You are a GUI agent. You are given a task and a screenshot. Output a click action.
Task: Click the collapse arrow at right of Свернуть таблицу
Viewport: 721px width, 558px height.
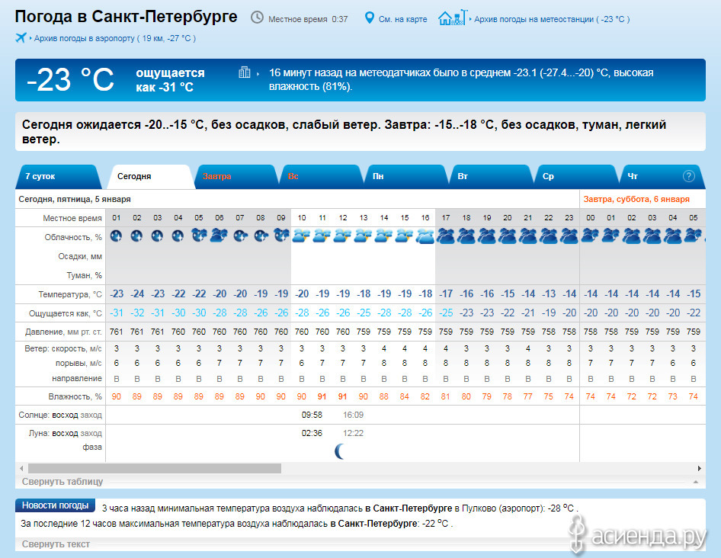pos(696,482)
